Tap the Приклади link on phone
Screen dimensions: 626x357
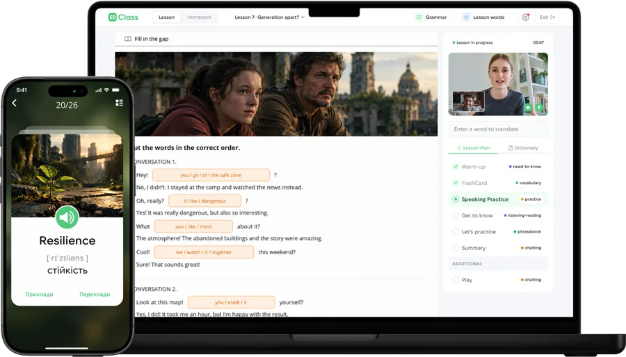pos(39,294)
